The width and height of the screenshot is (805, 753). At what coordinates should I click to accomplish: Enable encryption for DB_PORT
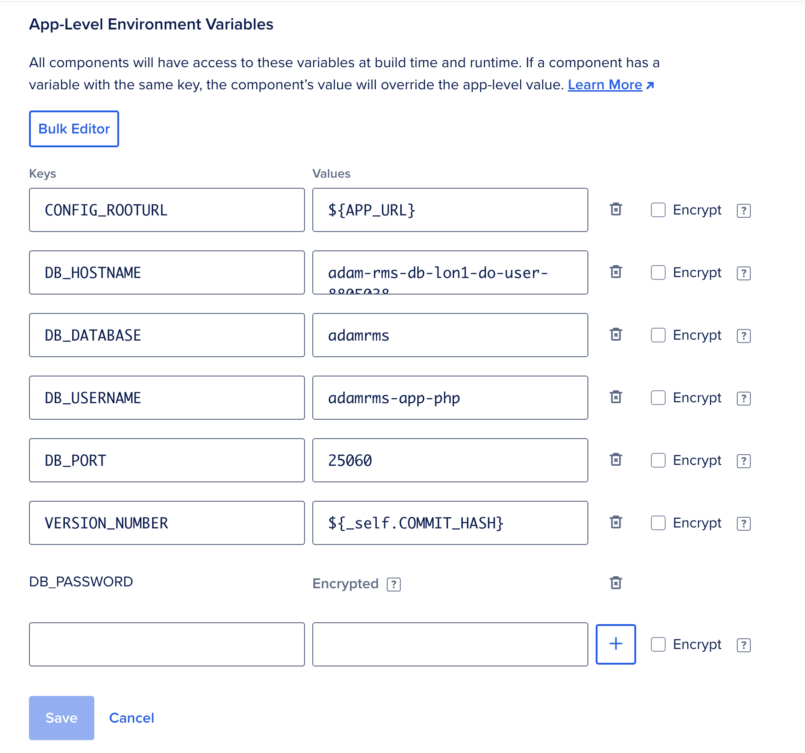point(658,460)
